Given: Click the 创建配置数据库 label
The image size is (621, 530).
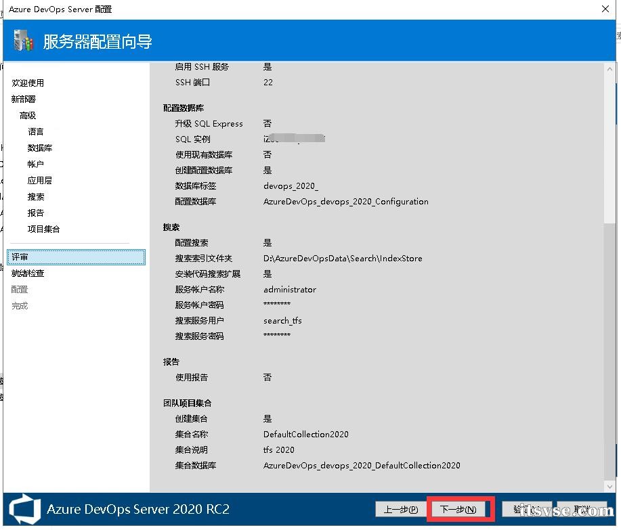Looking at the screenshot, I should pyautogui.click(x=204, y=171).
